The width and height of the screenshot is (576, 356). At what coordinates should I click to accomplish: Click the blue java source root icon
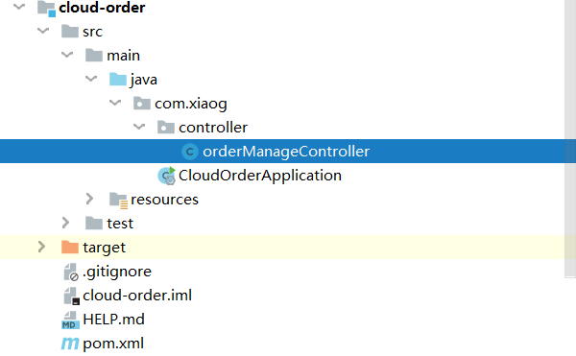tap(117, 80)
